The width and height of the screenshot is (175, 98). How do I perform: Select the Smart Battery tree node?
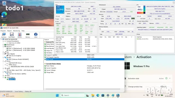[11, 77]
